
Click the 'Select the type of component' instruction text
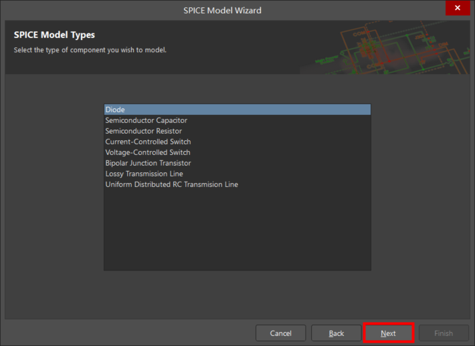coord(90,50)
